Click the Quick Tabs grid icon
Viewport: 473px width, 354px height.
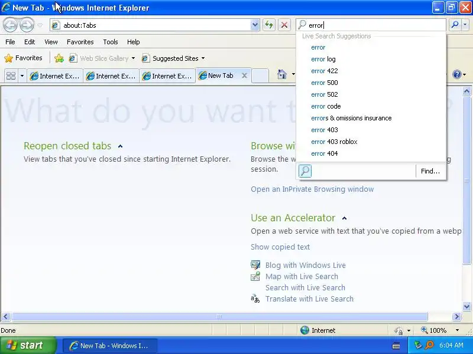click(11, 76)
